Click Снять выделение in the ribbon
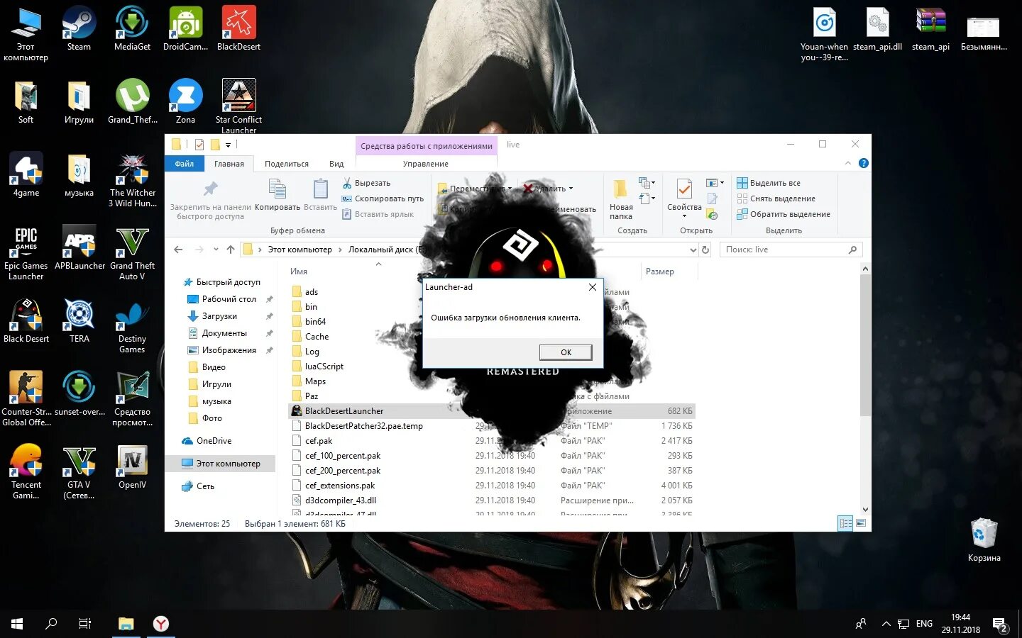 click(x=776, y=198)
